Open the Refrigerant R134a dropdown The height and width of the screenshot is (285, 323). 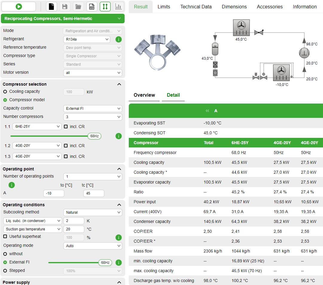[87, 39]
